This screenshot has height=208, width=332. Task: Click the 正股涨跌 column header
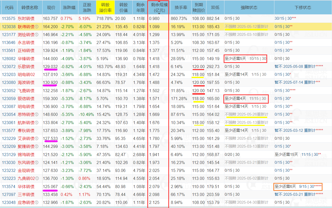[x=87, y=7]
